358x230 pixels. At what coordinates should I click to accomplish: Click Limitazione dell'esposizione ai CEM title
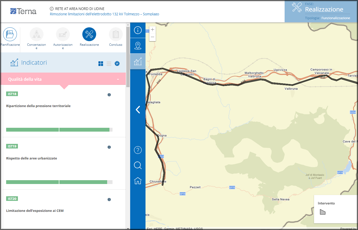pos(35,211)
